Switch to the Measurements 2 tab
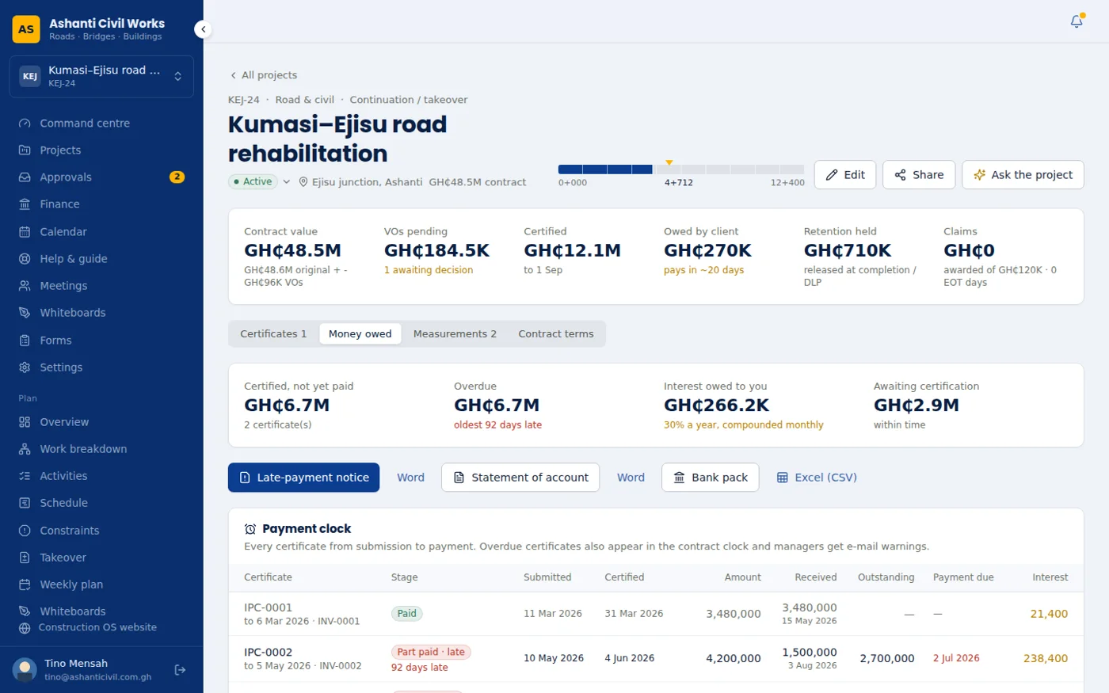 455,334
